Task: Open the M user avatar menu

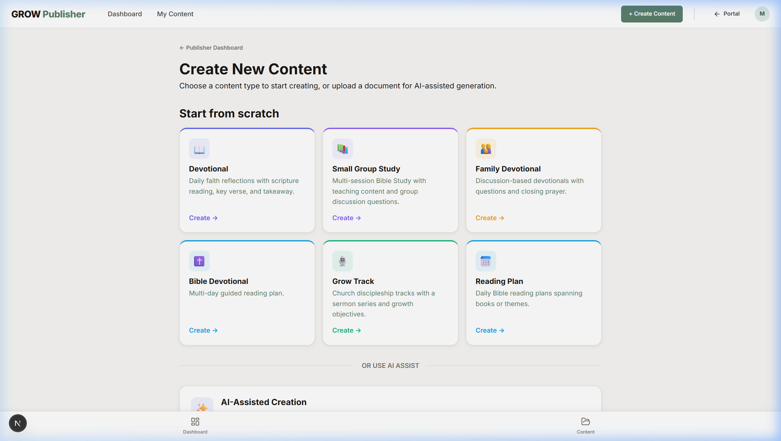Action: (762, 14)
